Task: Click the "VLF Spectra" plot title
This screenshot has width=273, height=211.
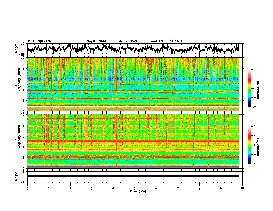Action: point(39,41)
